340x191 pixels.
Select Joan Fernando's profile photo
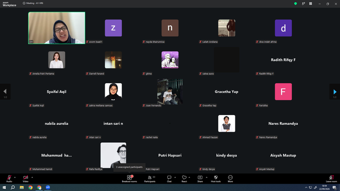(170, 92)
